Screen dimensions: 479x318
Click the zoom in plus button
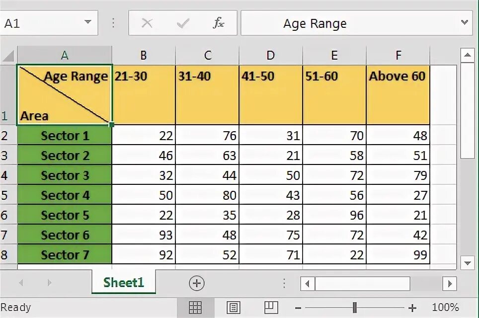pyautogui.click(x=412, y=308)
